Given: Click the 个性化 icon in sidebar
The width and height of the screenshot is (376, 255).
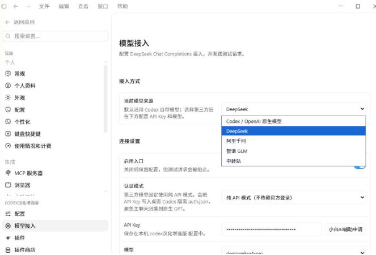Looking at the screenshot, I should pos(8,122).
